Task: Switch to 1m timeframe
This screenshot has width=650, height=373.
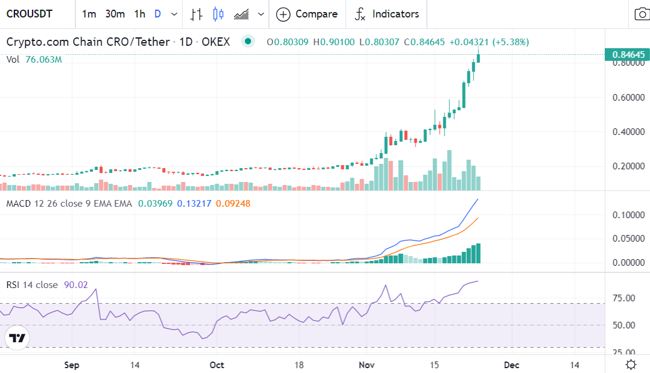Action: (x=89, y=14)
